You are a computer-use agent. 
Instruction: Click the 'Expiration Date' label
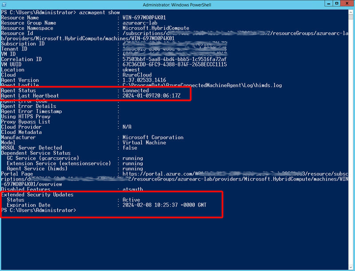coord(28,205)
